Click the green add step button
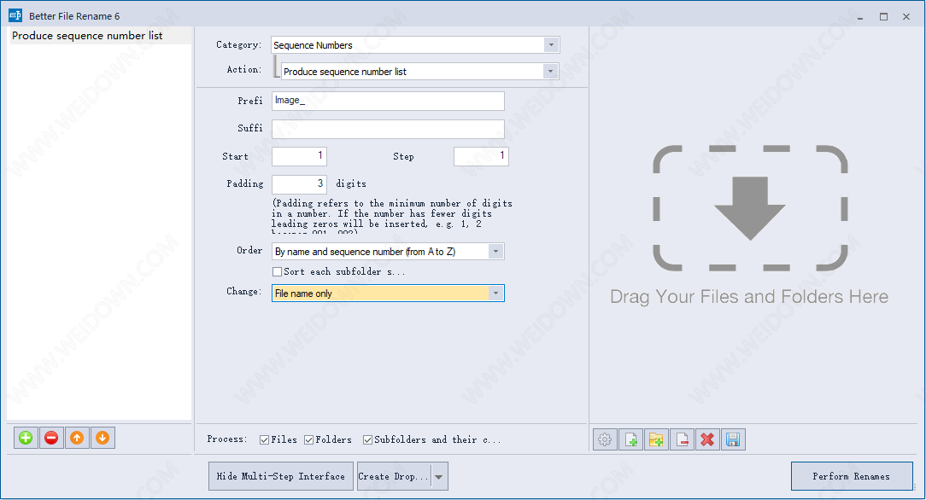 26,438
